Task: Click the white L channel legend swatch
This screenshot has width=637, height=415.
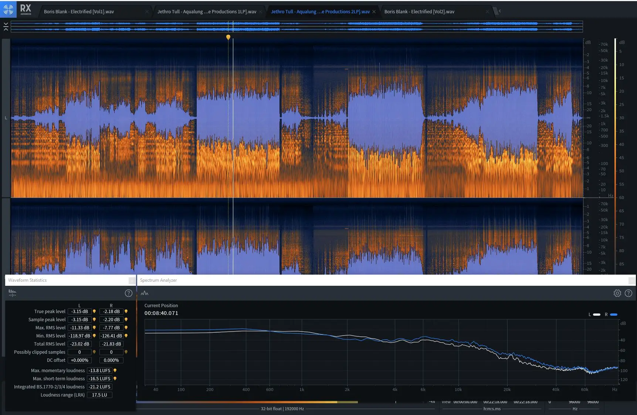Action: [597, 315]
